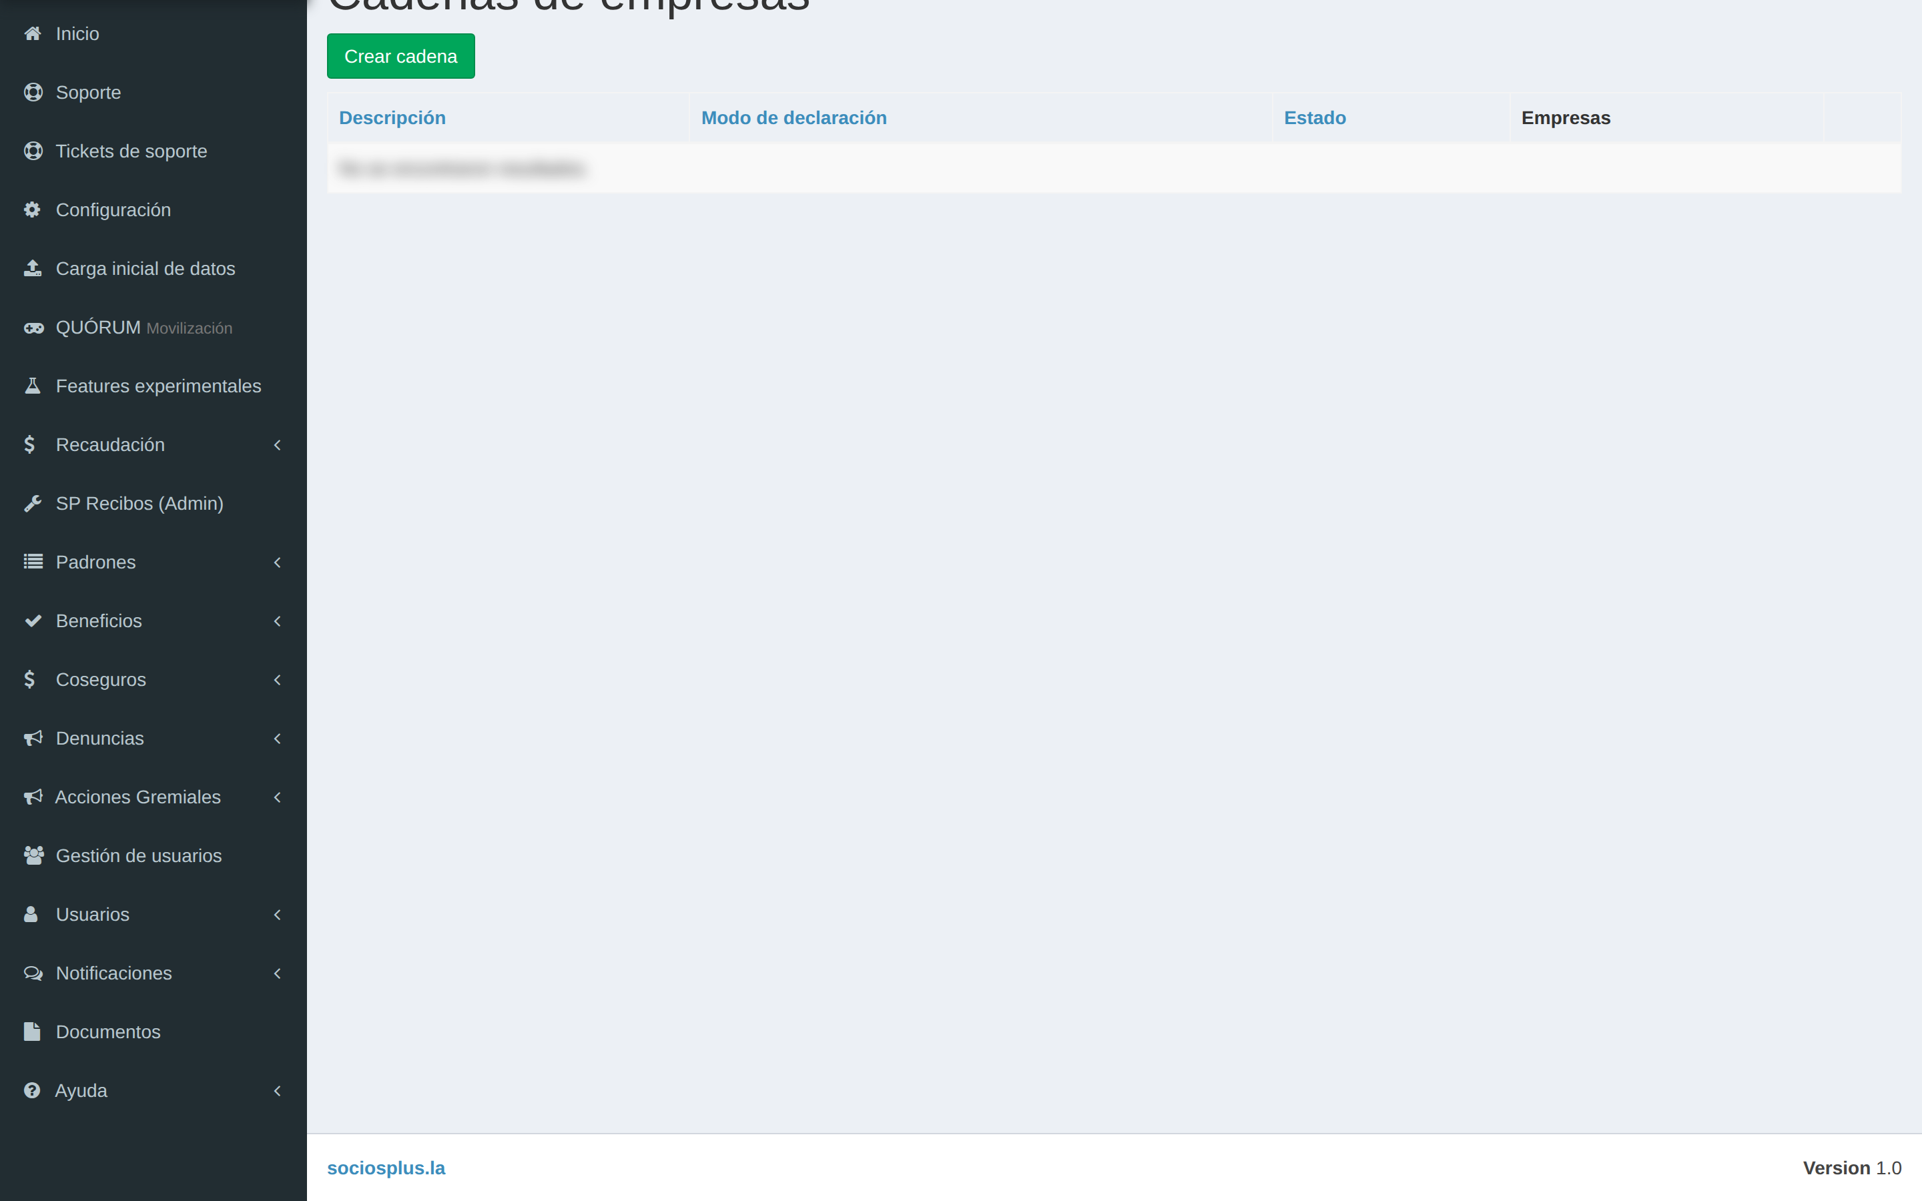Click the Version 1.0 footer text

1851,1168
